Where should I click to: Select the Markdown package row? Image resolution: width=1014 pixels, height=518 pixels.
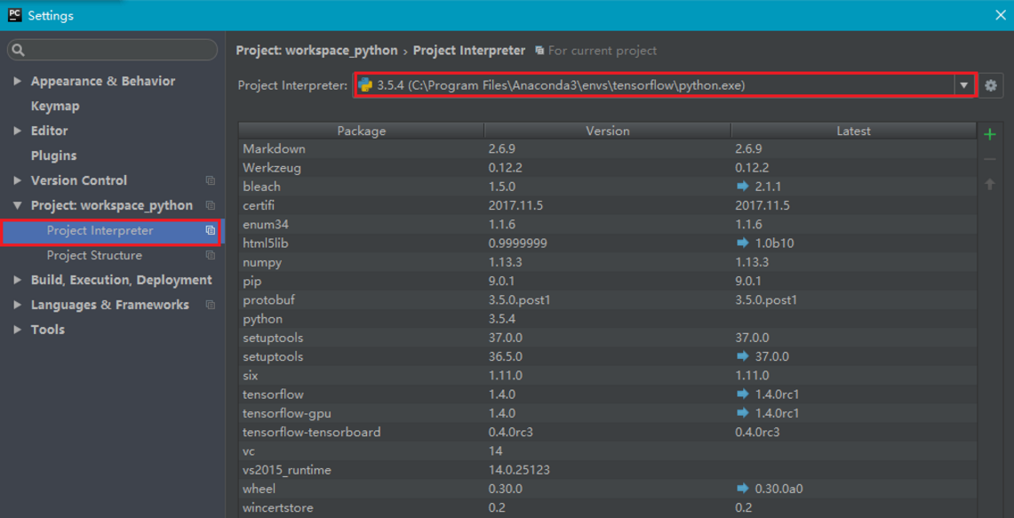tap(607, 148)
